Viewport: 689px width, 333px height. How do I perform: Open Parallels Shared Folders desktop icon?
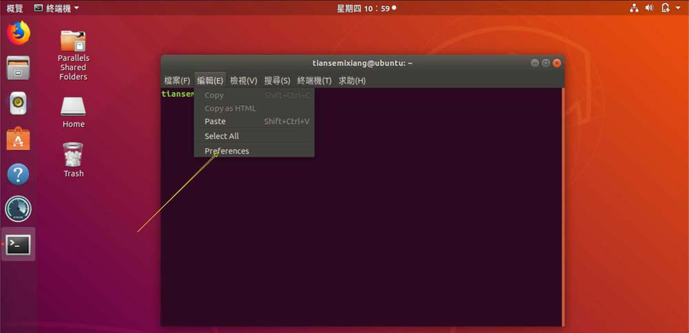[x=74, y=55]
